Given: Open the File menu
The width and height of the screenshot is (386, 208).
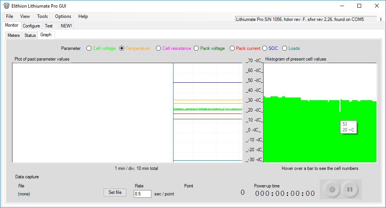Looking at the screenshot, I should 10,16.
